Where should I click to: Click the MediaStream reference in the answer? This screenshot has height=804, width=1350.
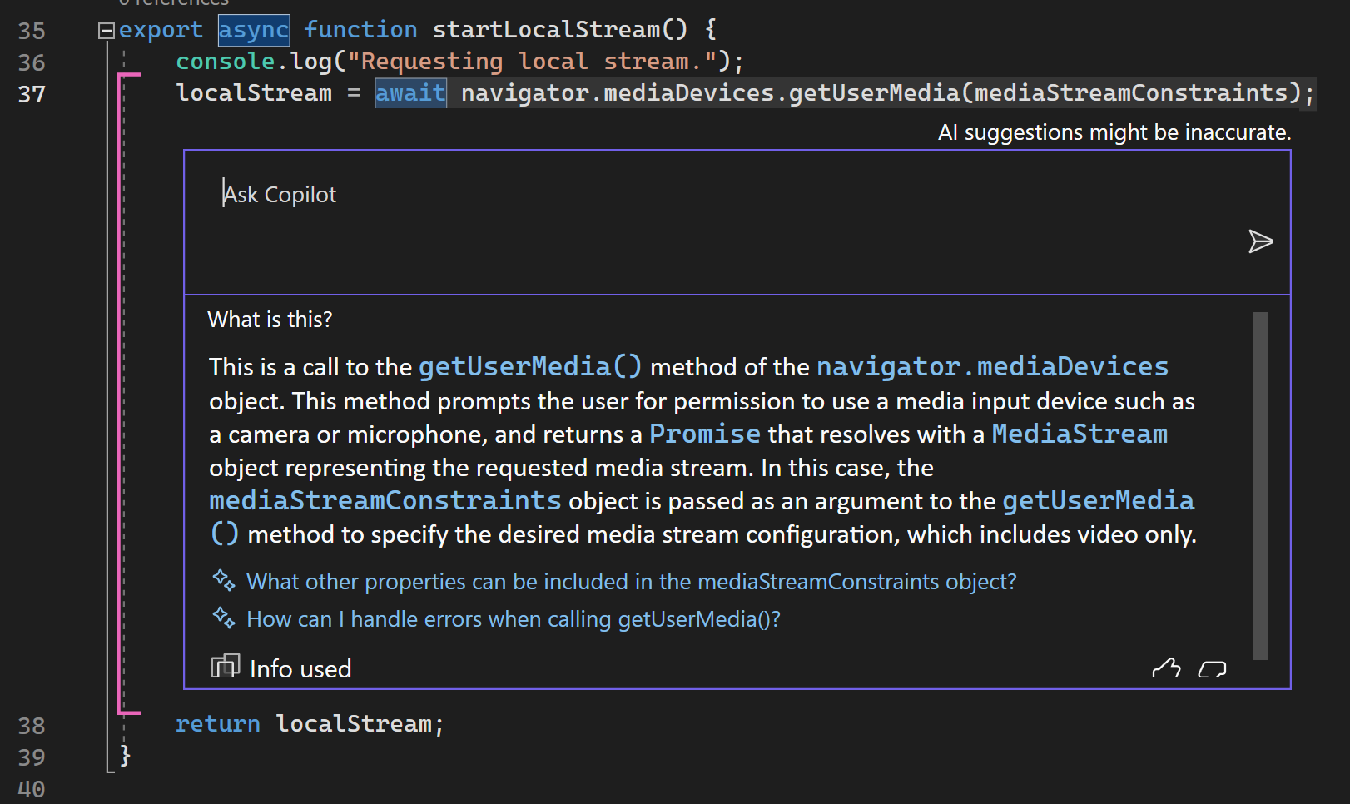point(1080,434)
